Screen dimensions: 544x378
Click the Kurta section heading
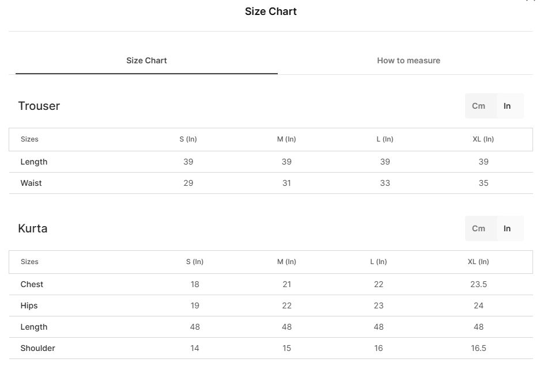pyautogui.click(x=33, y=228)
